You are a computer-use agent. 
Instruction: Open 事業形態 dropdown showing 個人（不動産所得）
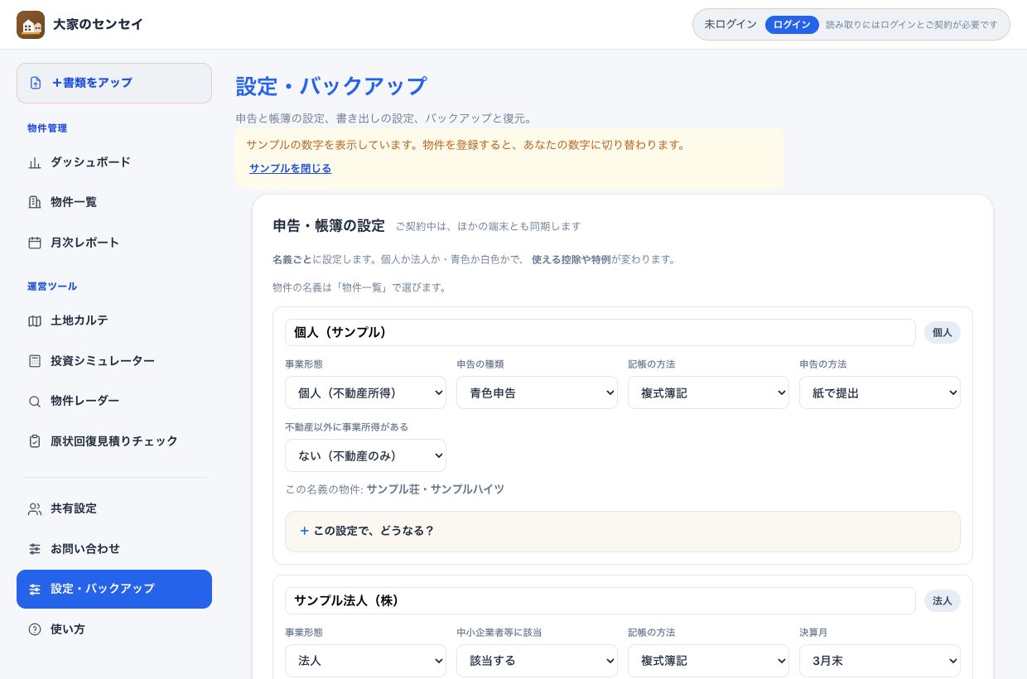pos(365,392)
